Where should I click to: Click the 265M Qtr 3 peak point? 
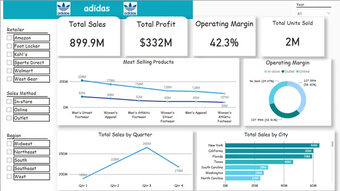[147, 147]
